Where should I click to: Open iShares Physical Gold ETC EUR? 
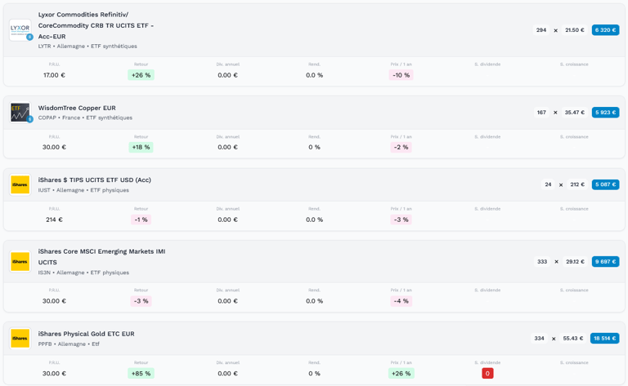86,334
